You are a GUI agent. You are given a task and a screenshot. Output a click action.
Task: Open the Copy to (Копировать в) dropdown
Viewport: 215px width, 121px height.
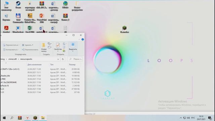tap(11, 49)
